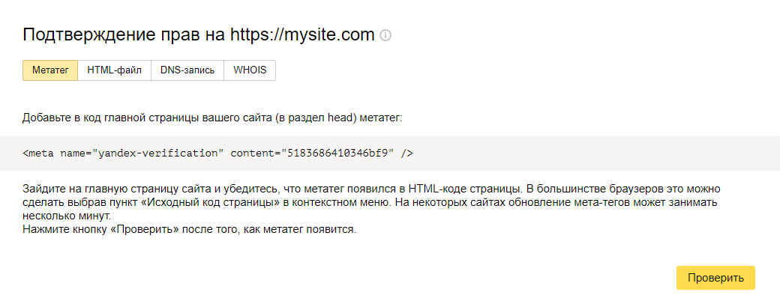This screenshot has height=304, width=780.
Task: Click the https://mysite.com address in the heading
Action: 302,35
